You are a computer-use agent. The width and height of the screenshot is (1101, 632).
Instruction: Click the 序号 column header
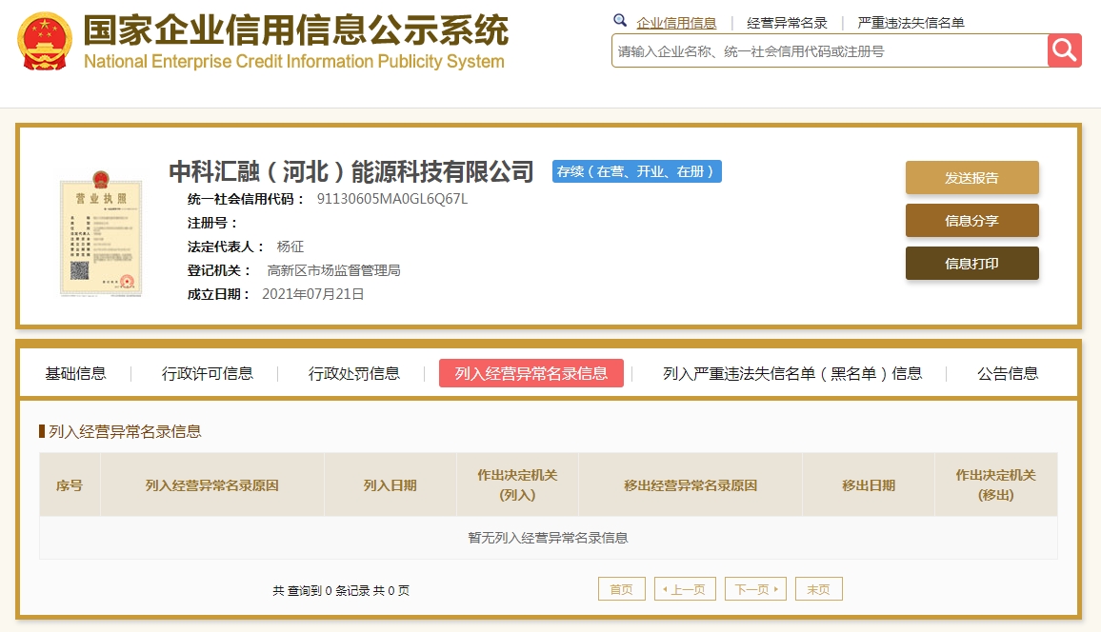tap(70, 484)
